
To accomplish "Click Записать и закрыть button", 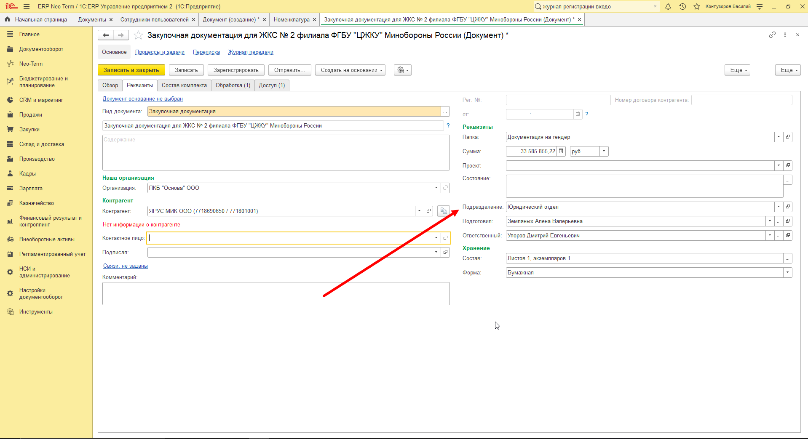I will (131, 70).
